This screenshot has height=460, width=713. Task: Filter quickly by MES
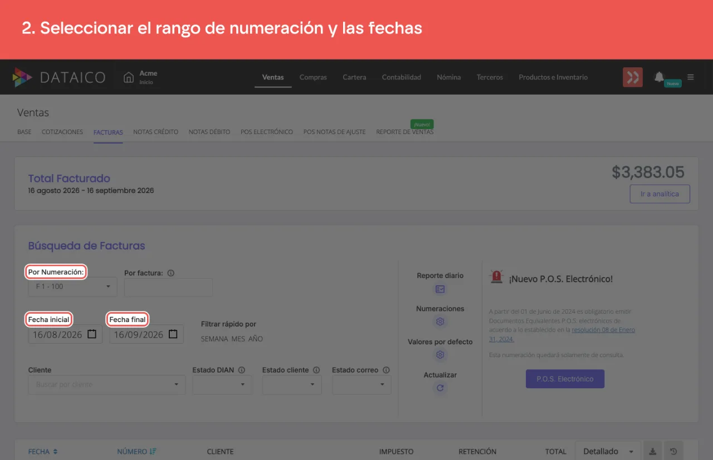[x=238, y=339]
